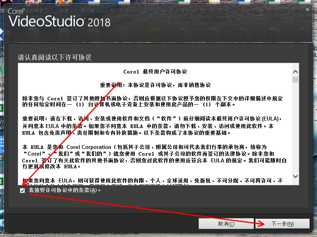Click the license agreement scrollbar thumb

tap(295, 79)
